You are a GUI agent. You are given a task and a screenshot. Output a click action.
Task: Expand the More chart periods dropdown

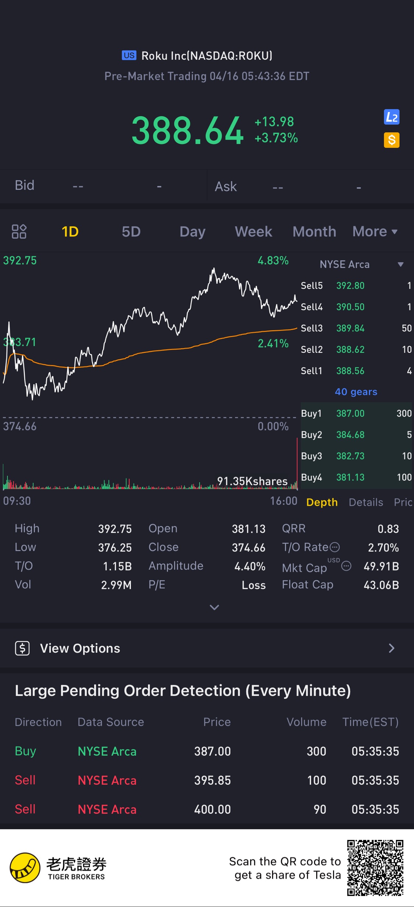375,231
